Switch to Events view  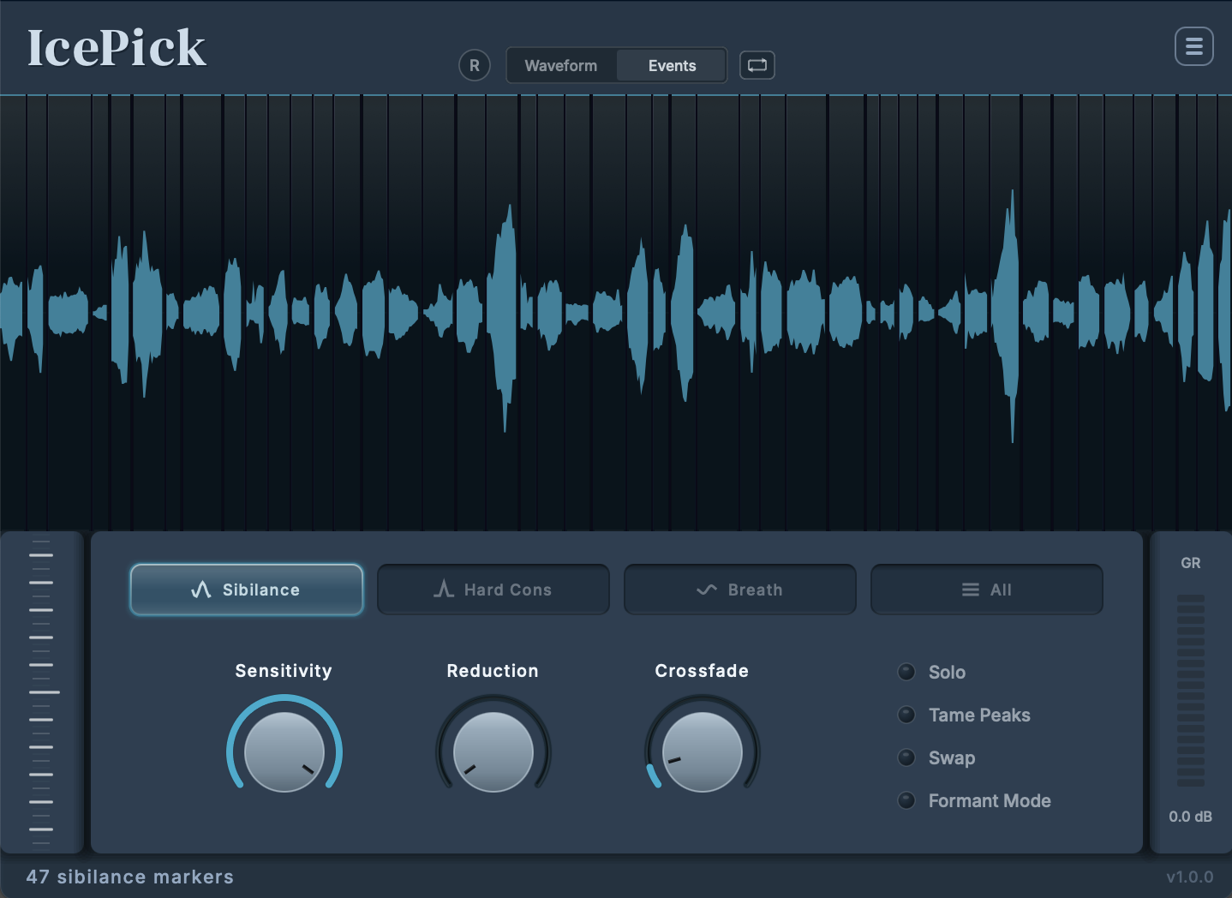point(672,65)
